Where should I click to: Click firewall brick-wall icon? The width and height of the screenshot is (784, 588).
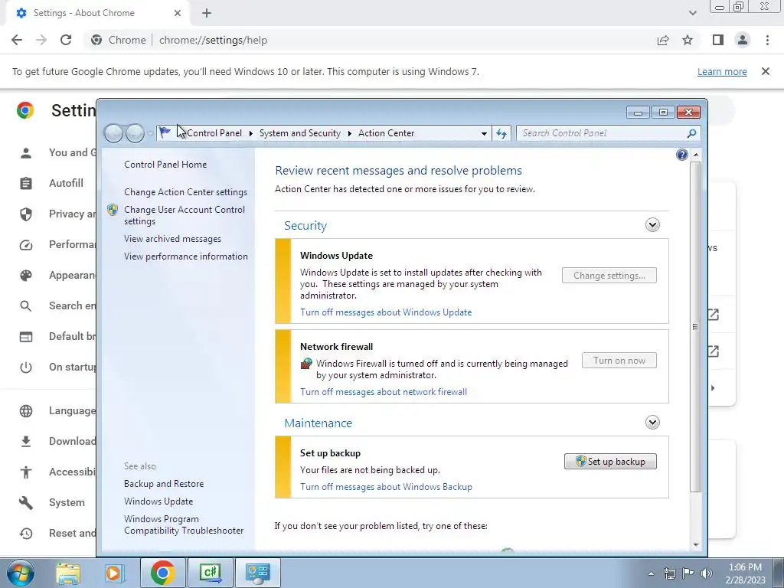point(306,364)
